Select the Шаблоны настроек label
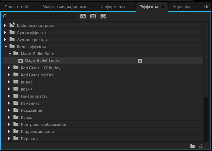212x151 pixels. click(x=35, y=25)
